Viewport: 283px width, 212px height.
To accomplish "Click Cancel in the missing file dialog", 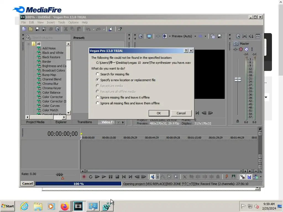I will click(181, 113).
